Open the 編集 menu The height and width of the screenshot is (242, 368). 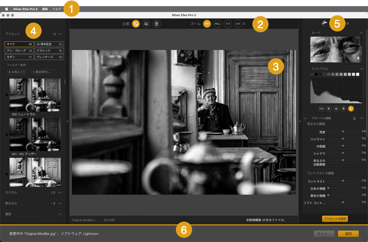click(45, 9)
